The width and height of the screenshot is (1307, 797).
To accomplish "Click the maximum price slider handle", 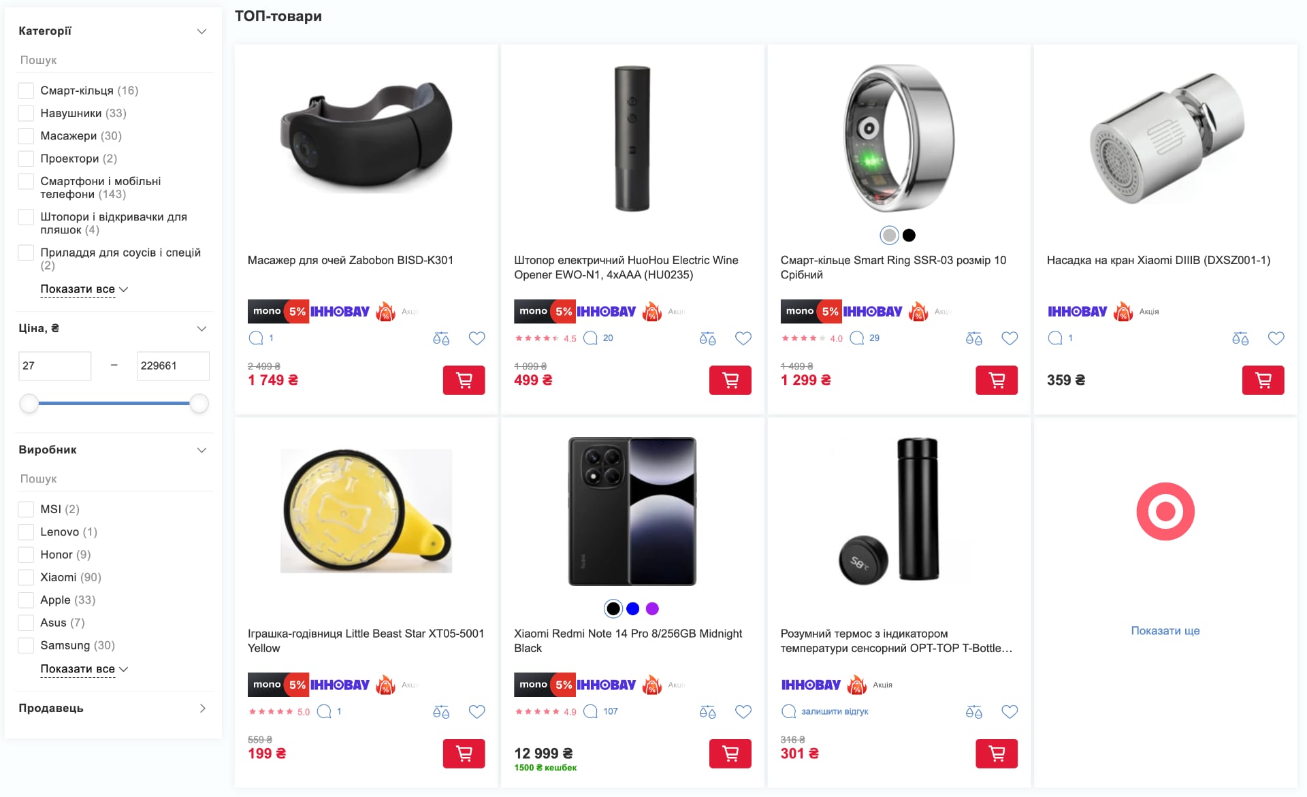I will pos(199,404).
